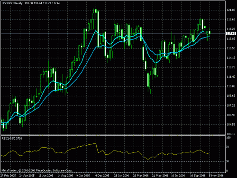Viewport: 237px width, 178px height.
Task: Select the 110.05 price axis label
Action: point(231,86)
